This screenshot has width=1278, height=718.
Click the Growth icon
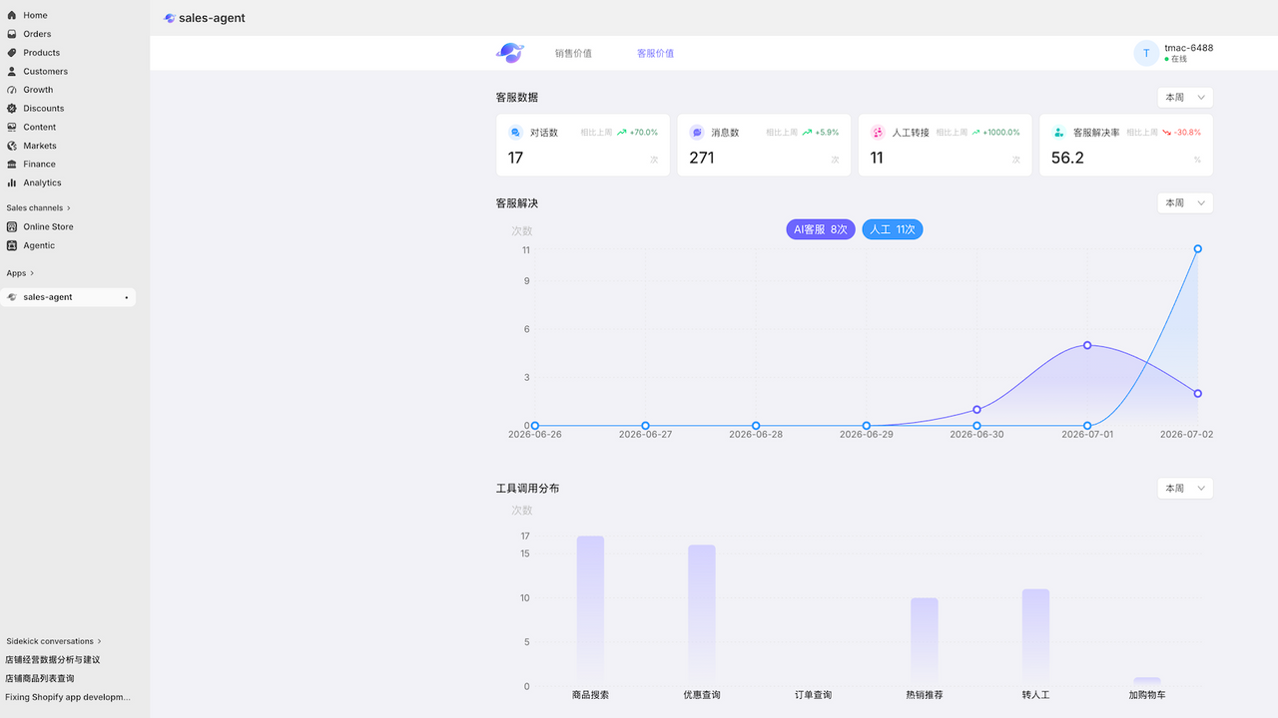[x=12, y=90]
